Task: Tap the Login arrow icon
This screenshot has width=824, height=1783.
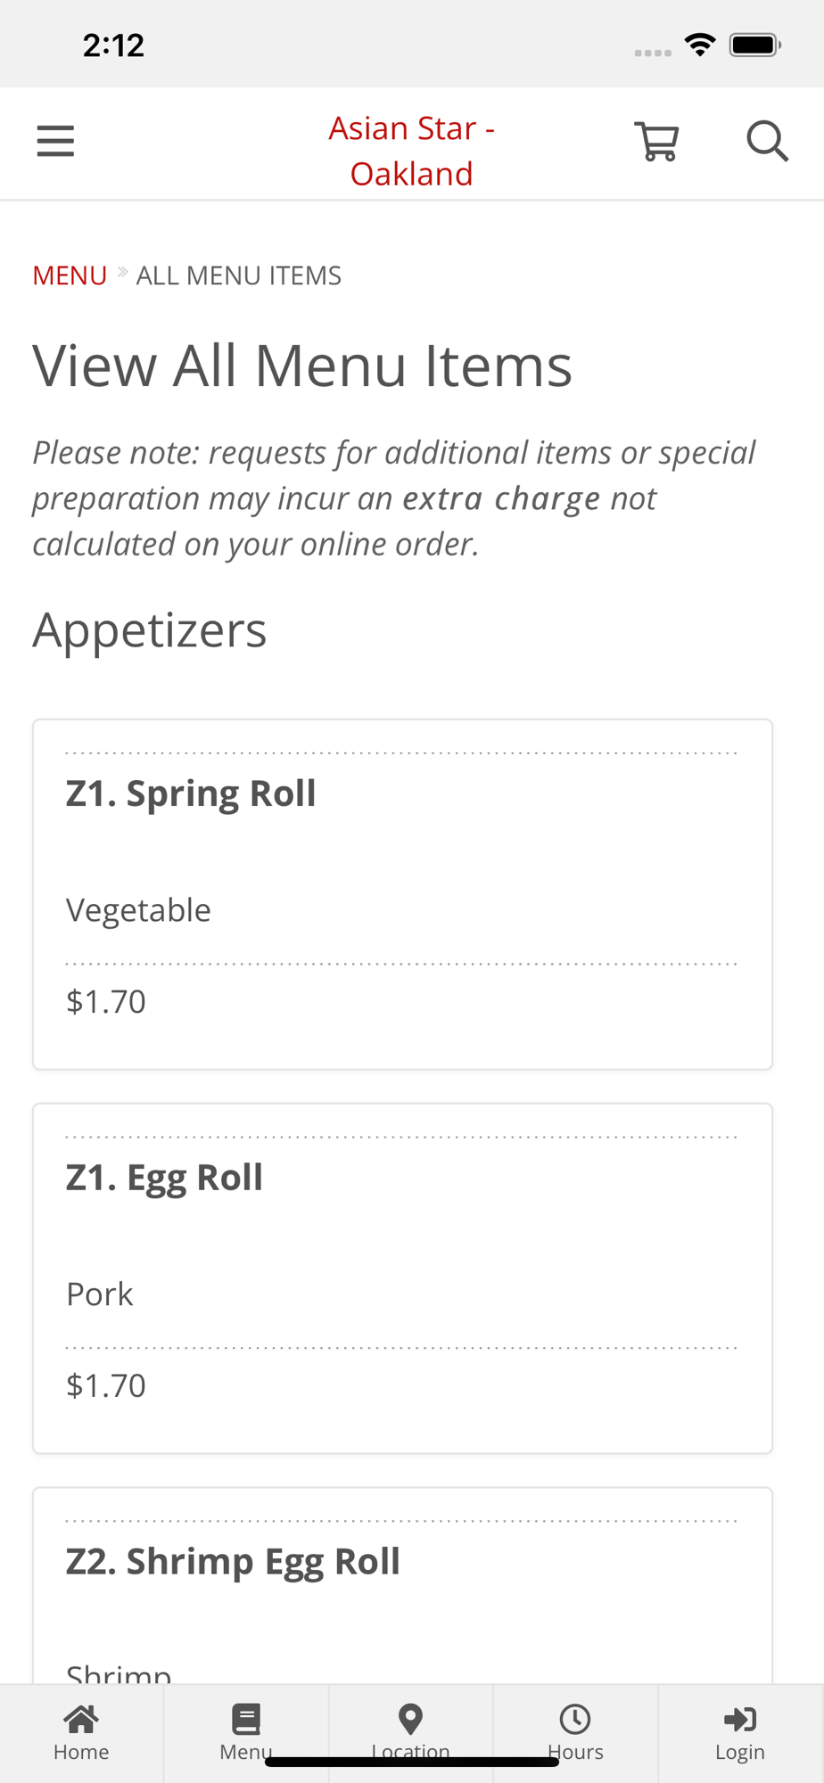Action: pos(739,1719)
